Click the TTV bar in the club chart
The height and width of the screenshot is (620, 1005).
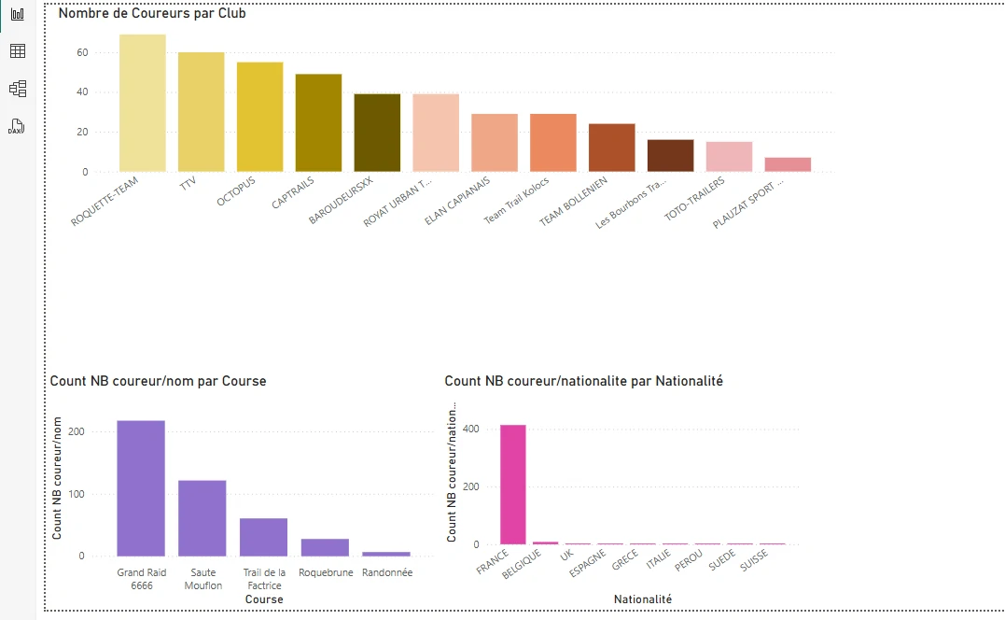click(x=202, y=112)
